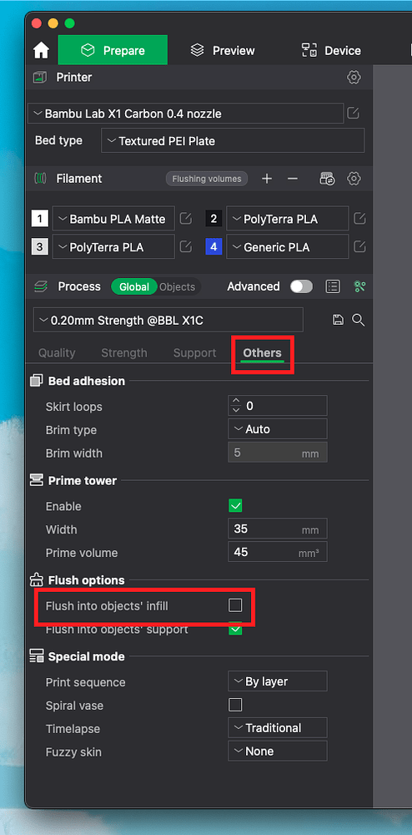Switch to the Support tab
This screenshot has width=412, height=835.
tap(194, 352)
